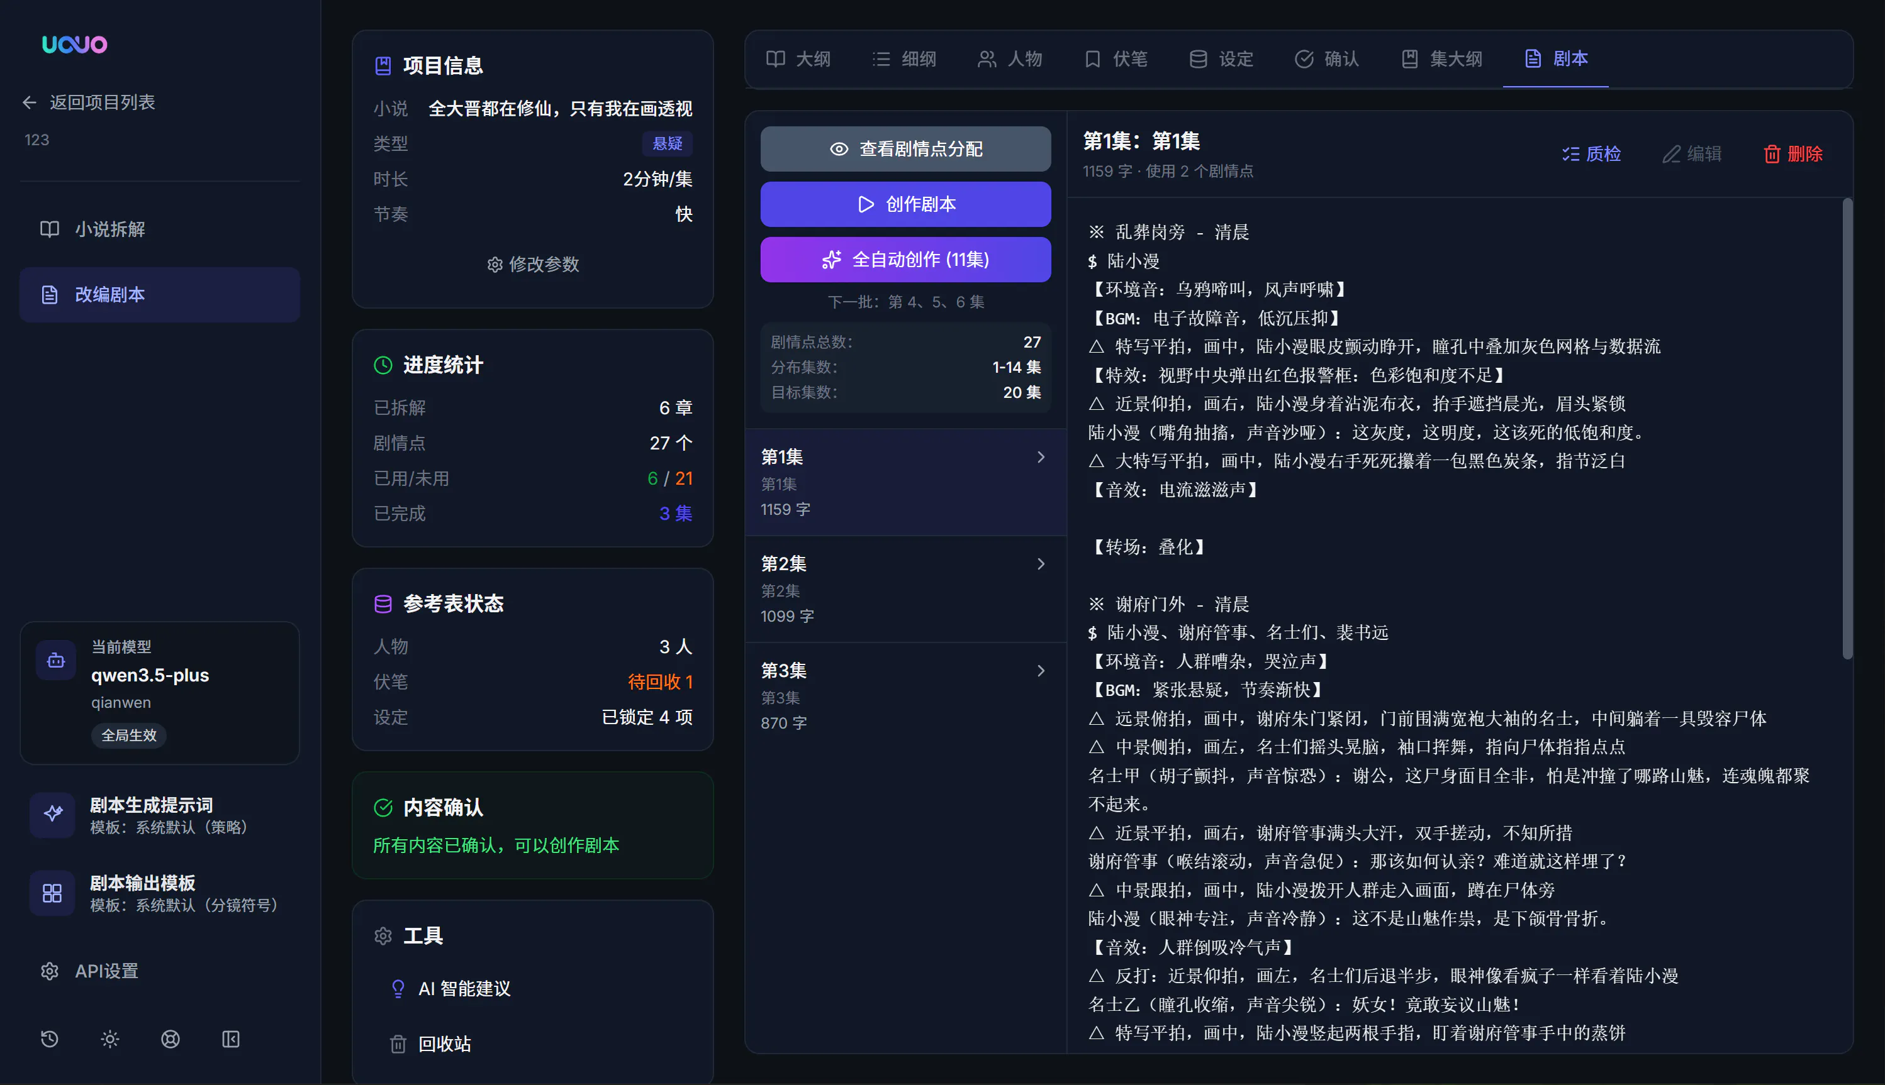Click the lifebuoy help icon
The width and height of the screenshot is (1885, 1085).
[170, 1039]
